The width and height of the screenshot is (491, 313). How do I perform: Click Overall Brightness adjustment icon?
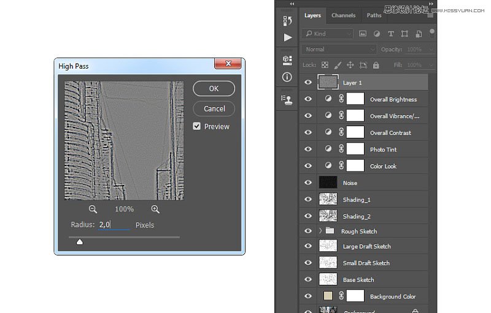coord(328,99)
